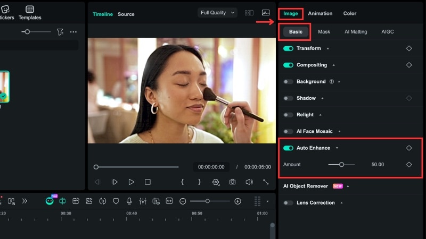Click the Amount value 50.00 field

click(x=378, y=165)
